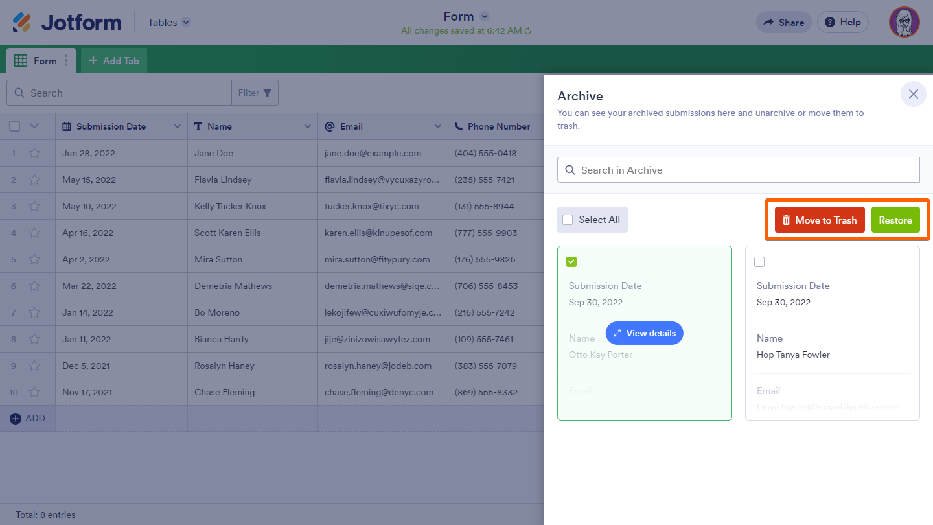Star the Mira Sutton row

34,259
